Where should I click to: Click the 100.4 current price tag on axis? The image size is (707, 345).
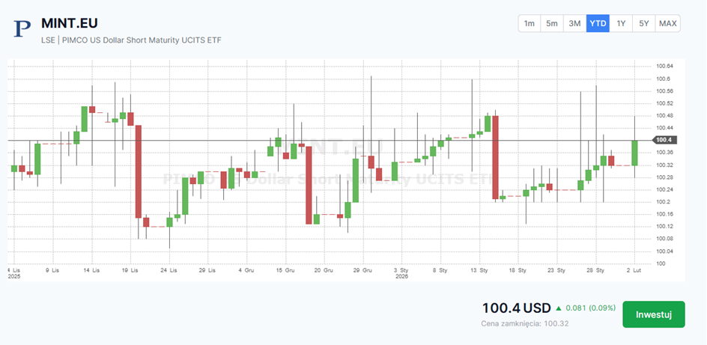click(664, 140)
